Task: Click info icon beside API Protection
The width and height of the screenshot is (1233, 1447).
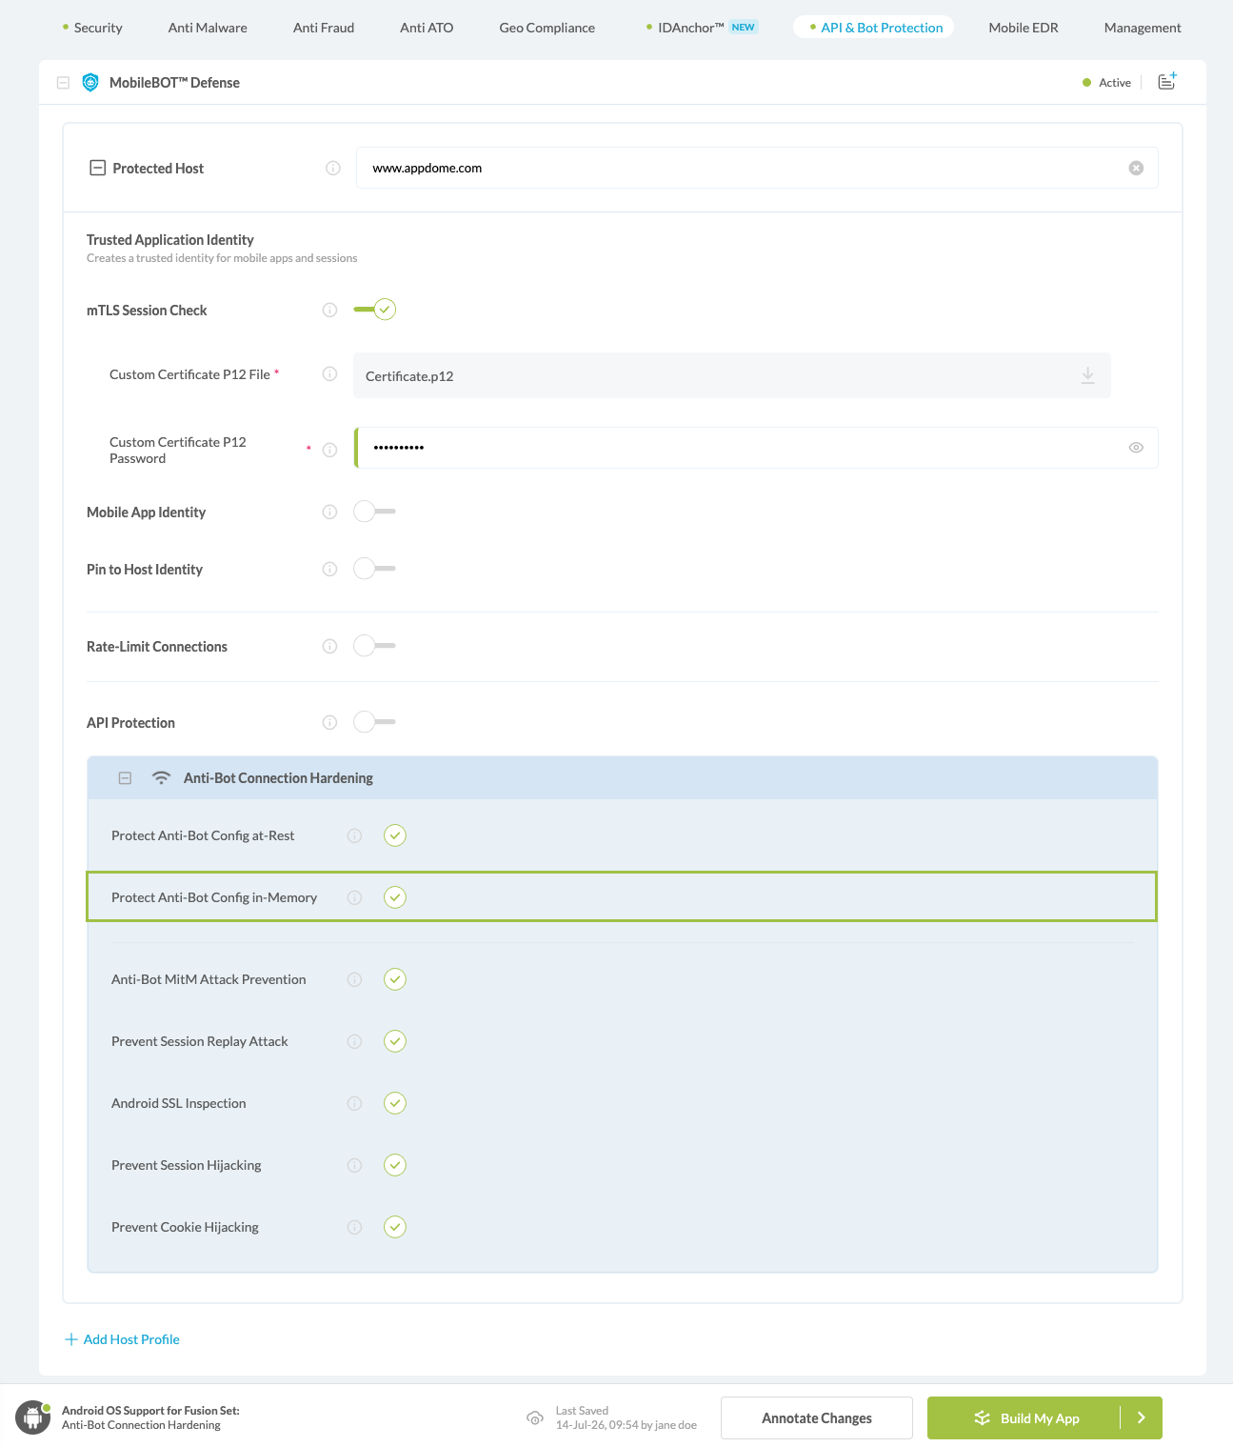Action: coord(329,722)
